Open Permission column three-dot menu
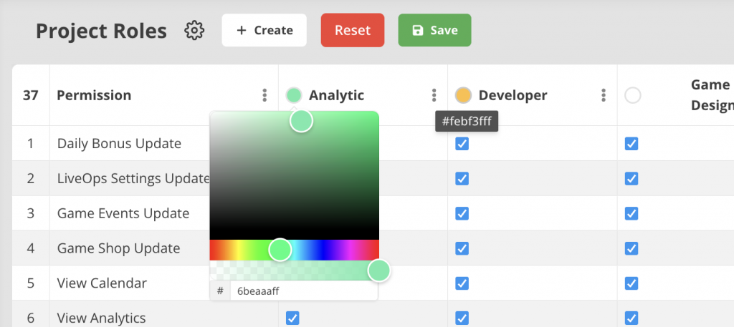 tap(264, 95)
